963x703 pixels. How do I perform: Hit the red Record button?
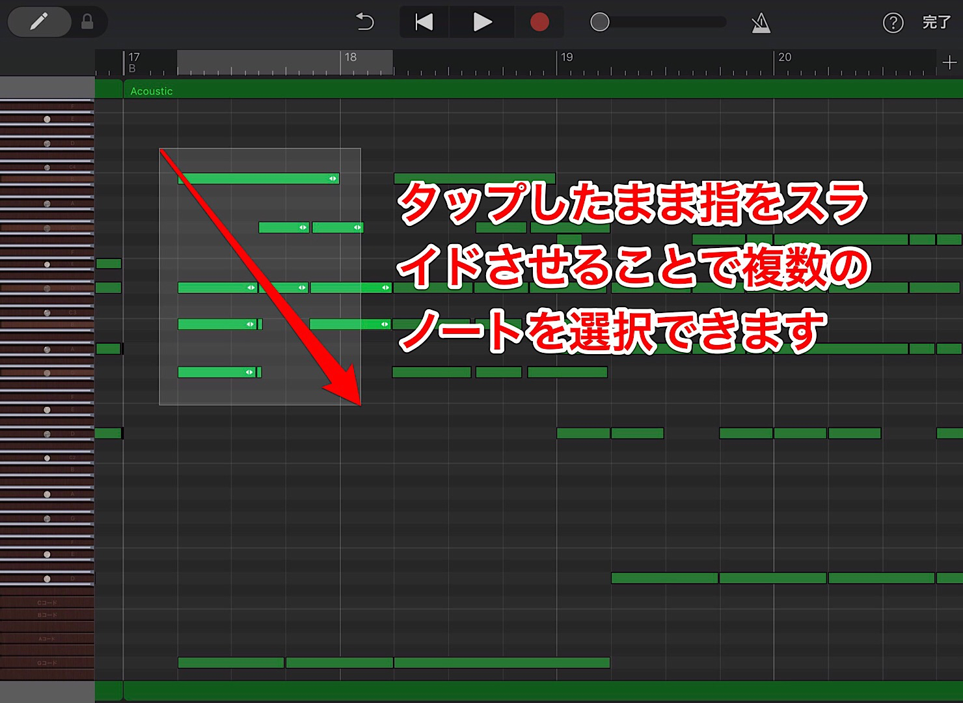click(x=539, y=22)
